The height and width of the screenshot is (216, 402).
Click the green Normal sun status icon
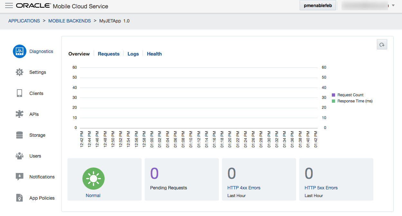pos(93,178)
